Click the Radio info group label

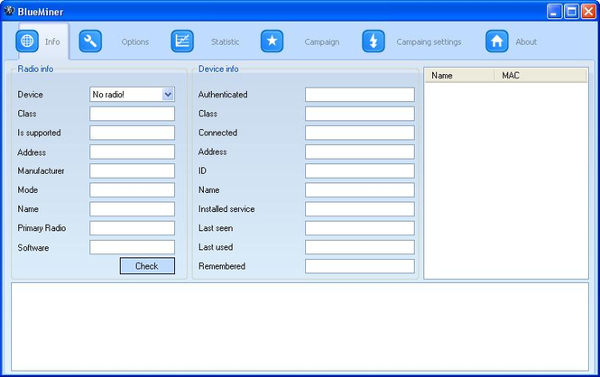point(35,69)
